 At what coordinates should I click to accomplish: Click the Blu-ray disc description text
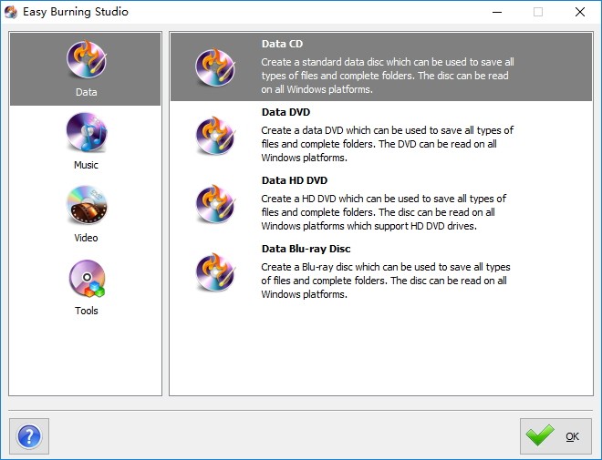(x=386, y=281)
